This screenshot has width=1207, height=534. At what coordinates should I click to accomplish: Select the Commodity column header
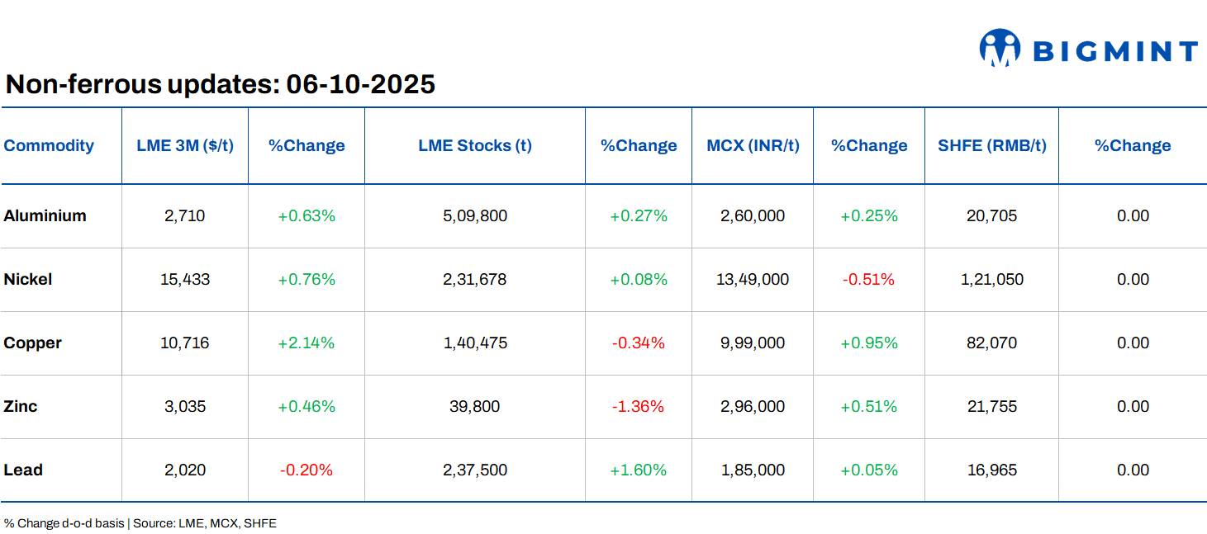[x=49, y=145]
